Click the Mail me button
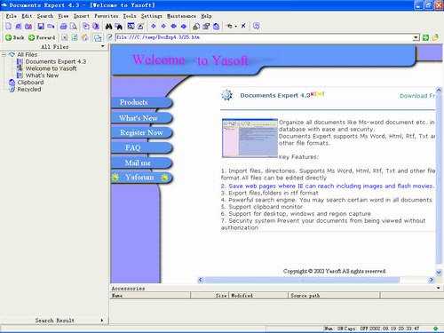The width and height of the screenshot is (444, 333). [141, 163]
